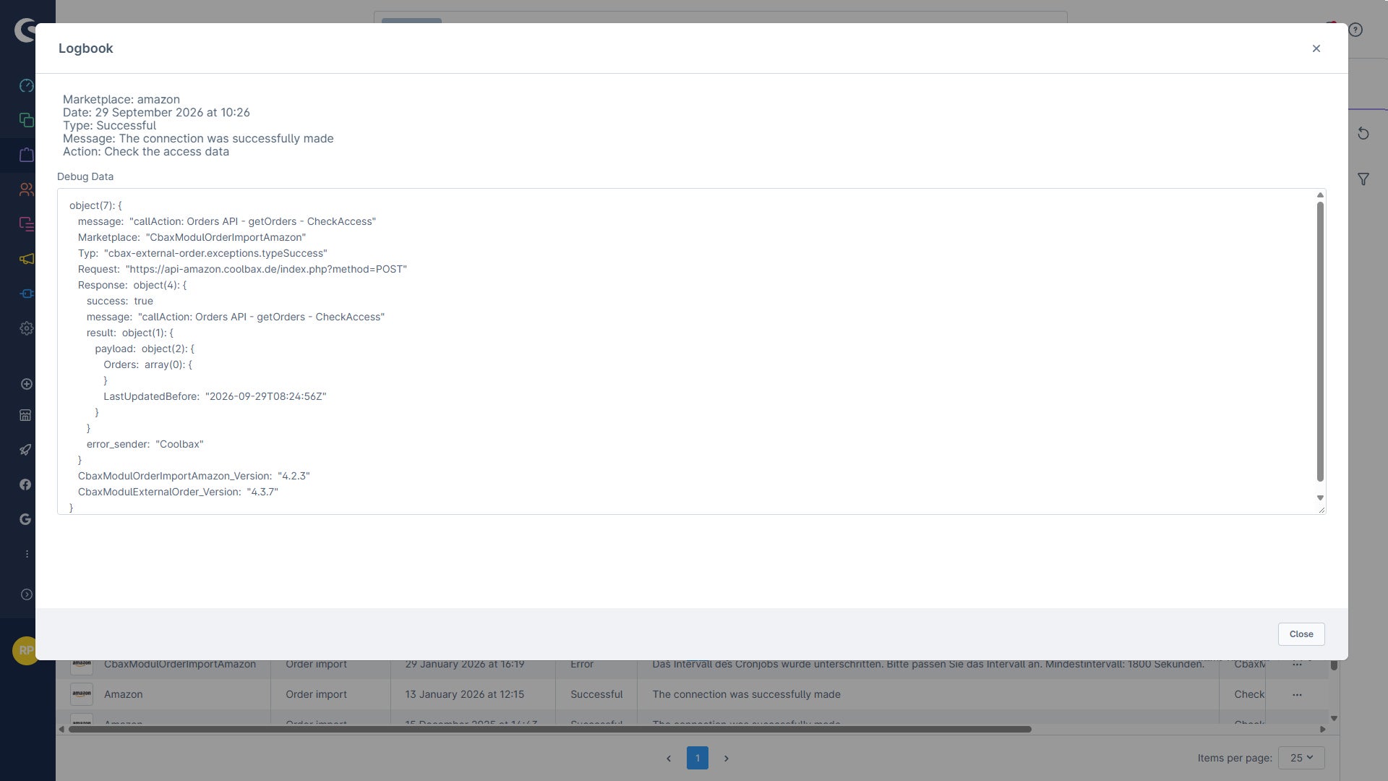Image resolution: width=1388 pixels, height=781 pixels.
Task: Click the rocket sidebar icon
Action: pos(25,450)
